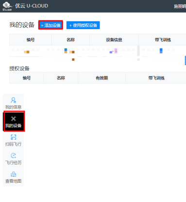Click 名称 header in 我的设备 table
The image size is (186, 202).
click(x=70, y=40)
